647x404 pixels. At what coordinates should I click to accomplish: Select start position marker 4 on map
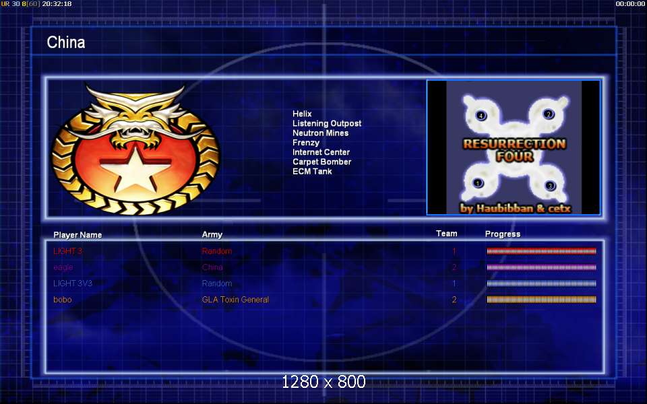(481, 116)
